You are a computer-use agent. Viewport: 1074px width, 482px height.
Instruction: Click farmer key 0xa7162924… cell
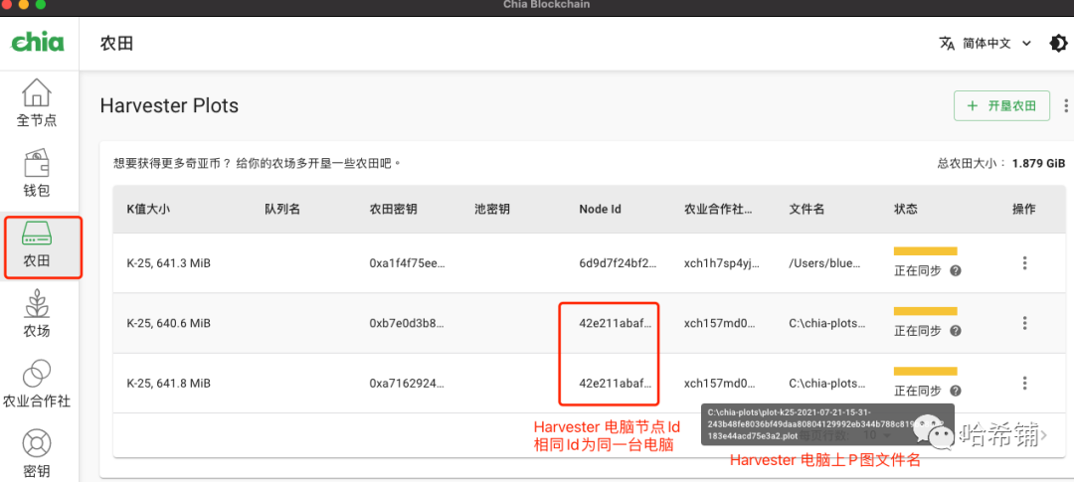coord(407,383)
